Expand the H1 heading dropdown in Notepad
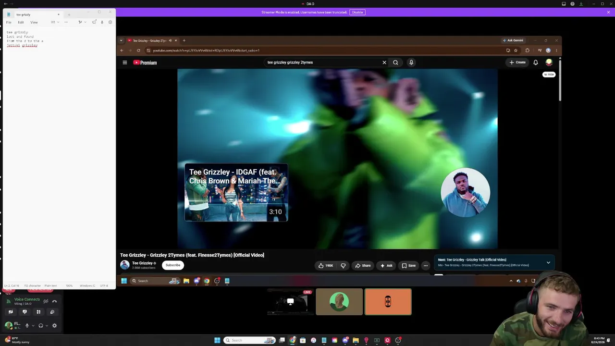This screenshot has width=615, height=346. point(55,22)
